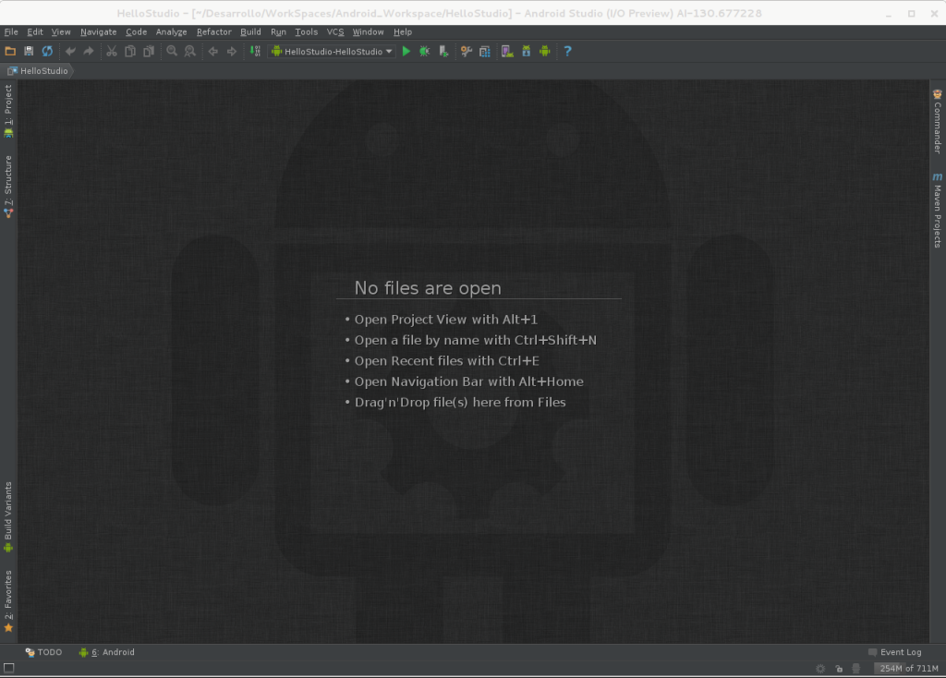This screenshot has width=946, height=678.
Task: Open the Event Log panel
Action: [894, 652]
